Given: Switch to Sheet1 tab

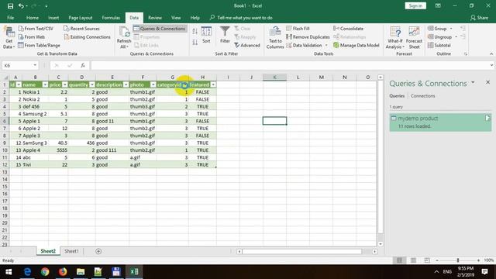Looking at the screenshot, I should tap(71, 251).
